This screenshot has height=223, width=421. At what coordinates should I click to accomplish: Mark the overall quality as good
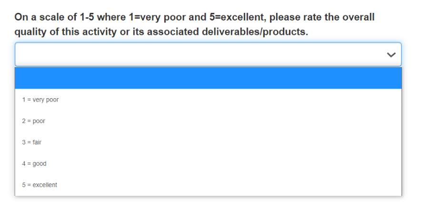[x=34, y=163]
